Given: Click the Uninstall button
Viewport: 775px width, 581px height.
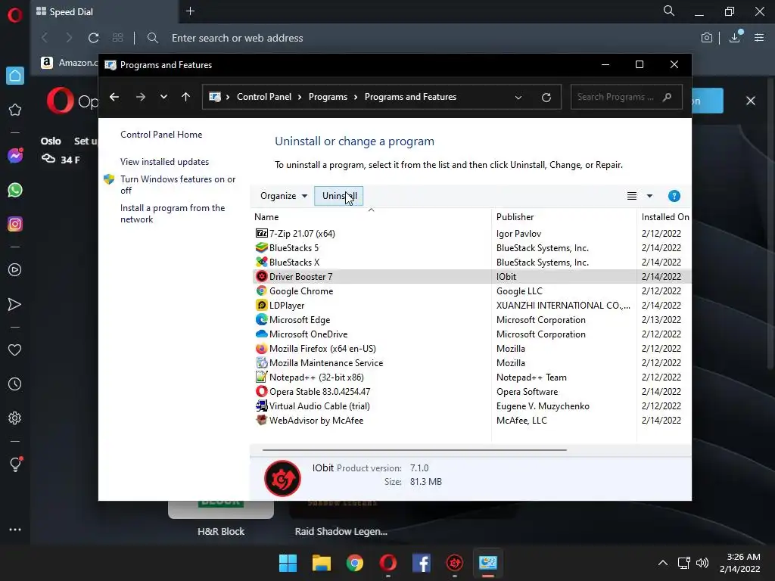Looking at the screenshot, I should click(x=339, y=196).
